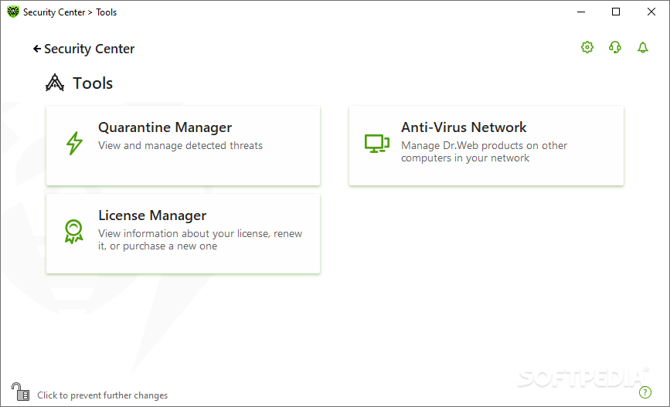The width and height of the screenshot is (670, 407).
Task: Click 'Manage Dr.Web products on other computers' description
Action: [x=484, y=151]
